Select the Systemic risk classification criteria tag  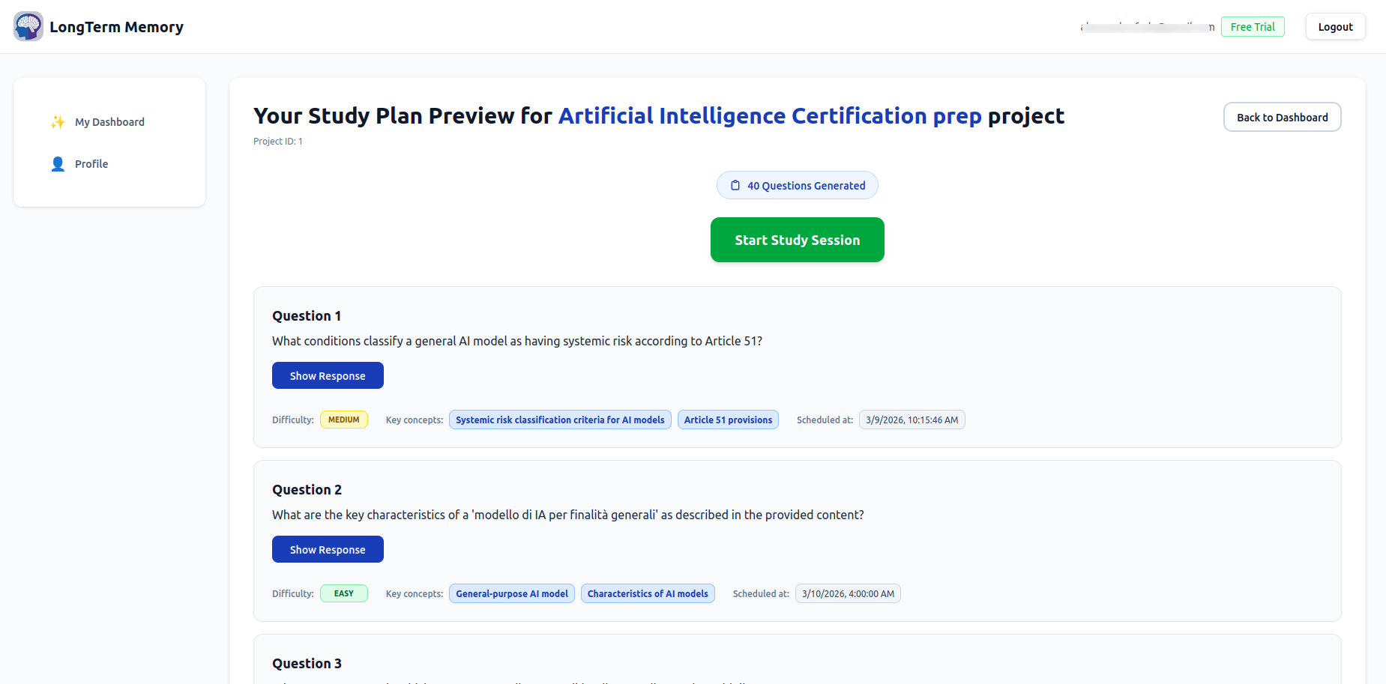point(560,420)
